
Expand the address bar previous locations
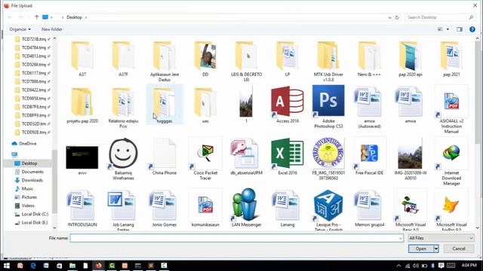pos(389,17)
